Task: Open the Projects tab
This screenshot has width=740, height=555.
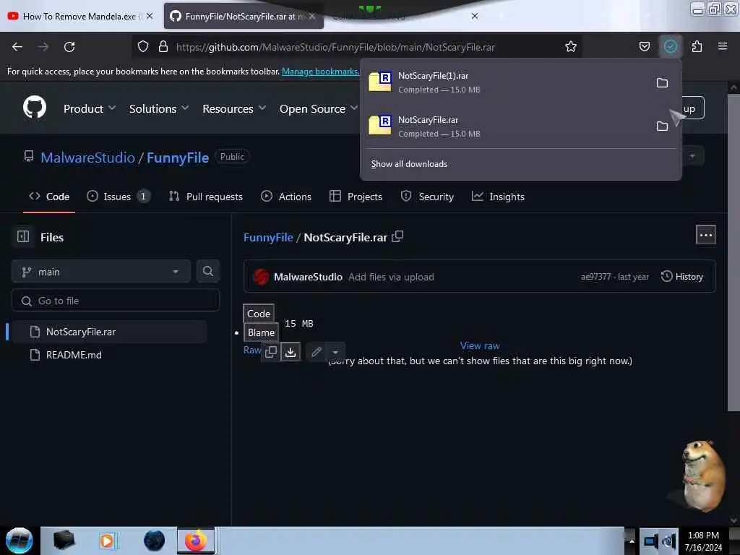Action: (356, 197)
